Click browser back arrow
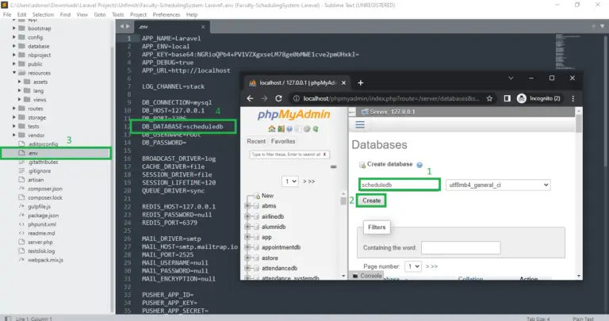The width and height of the screenshot is (609, 321). point(250,98)
